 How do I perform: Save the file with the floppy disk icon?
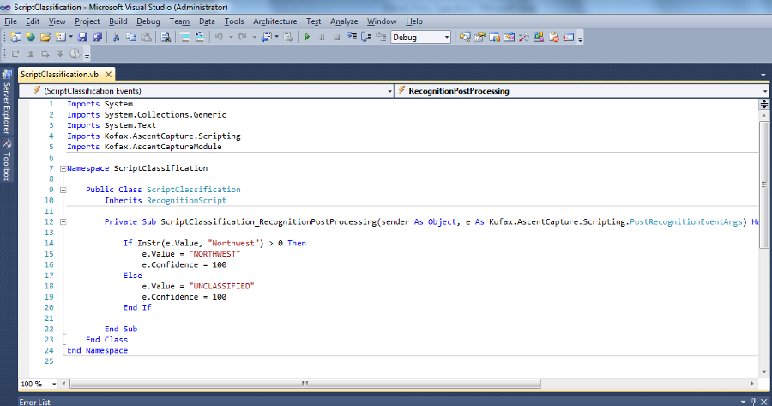82,38
